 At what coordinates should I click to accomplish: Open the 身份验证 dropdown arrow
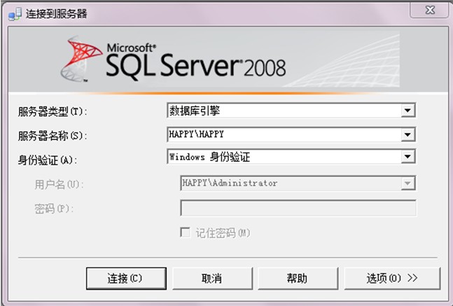pos(407,157)
